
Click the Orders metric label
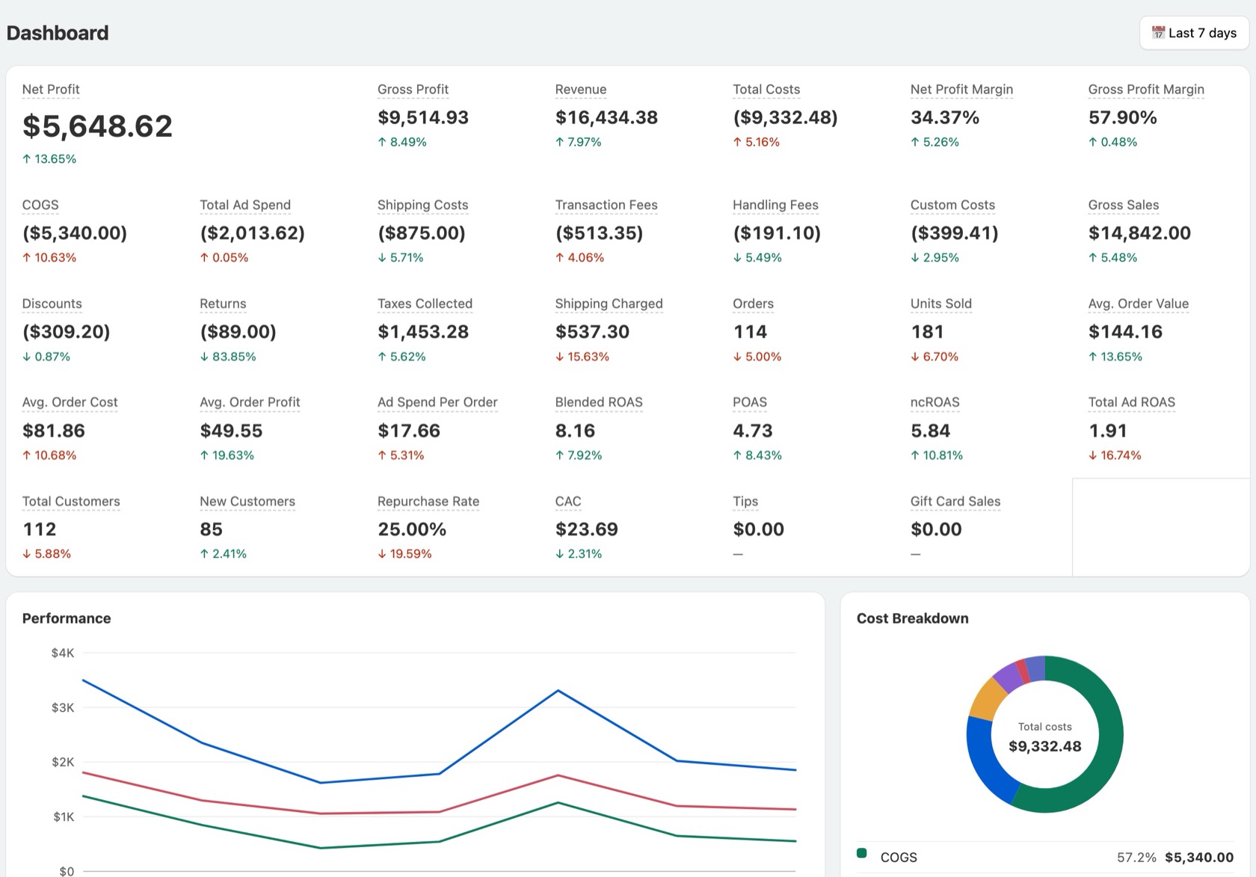pos(753,304)
